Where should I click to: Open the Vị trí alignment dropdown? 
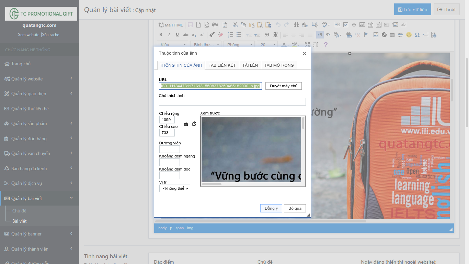175,188
